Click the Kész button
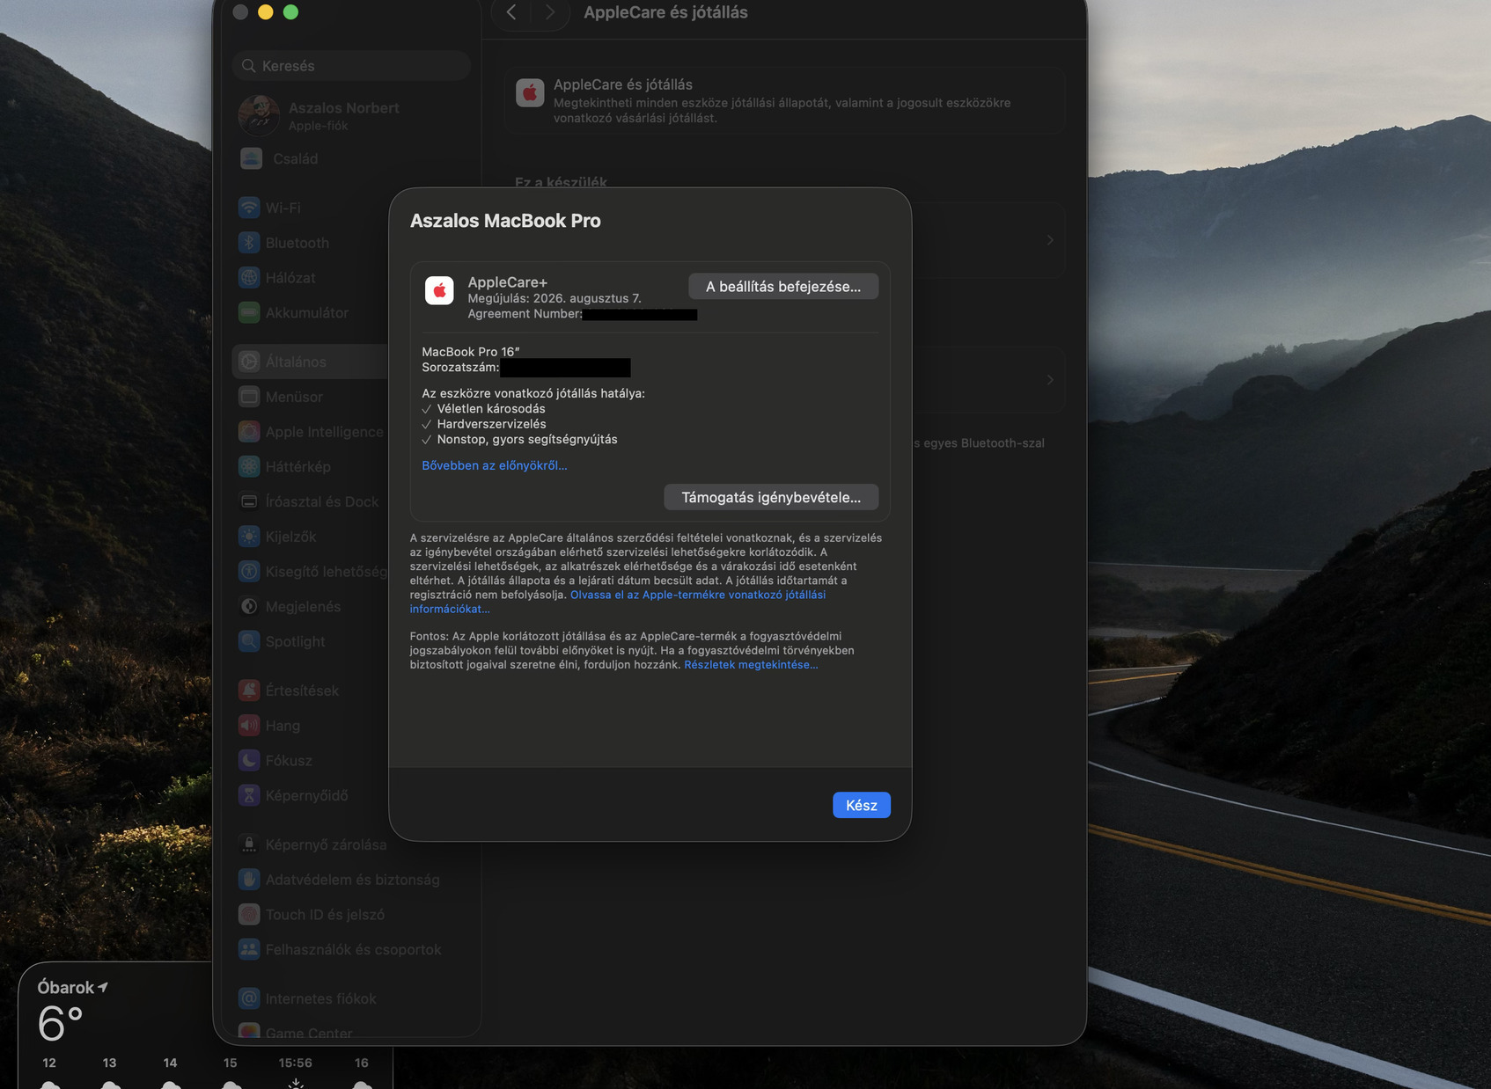 pyautogui.click(x=862, y=805)
